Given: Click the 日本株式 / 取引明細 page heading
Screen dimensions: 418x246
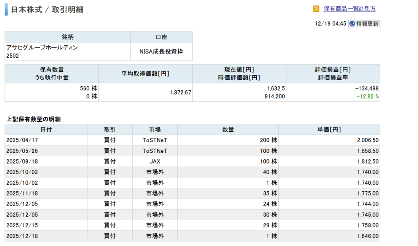Looking at the screenshot, I should pyautogui.click(x=47, y=9).
